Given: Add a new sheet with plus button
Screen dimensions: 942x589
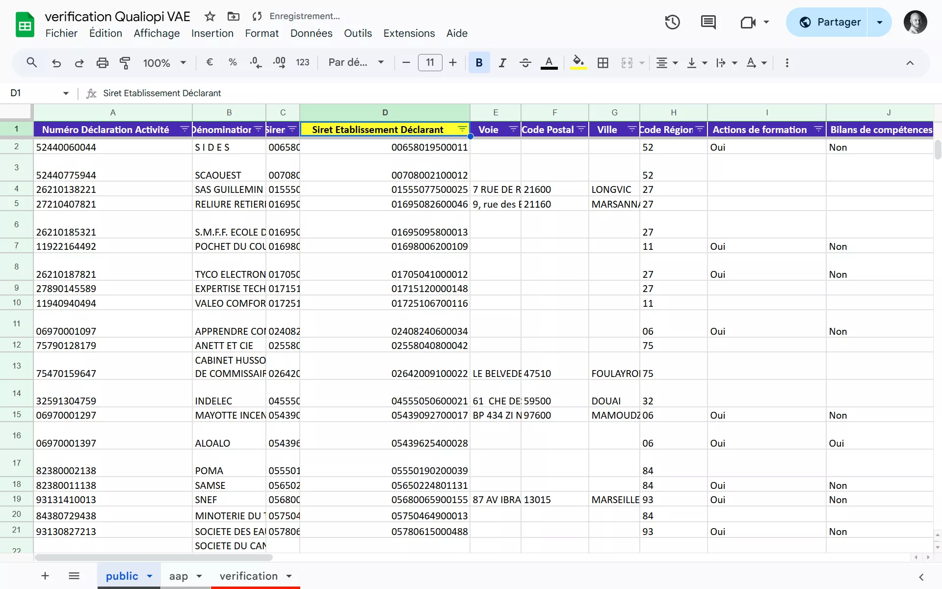Looking at the screenshot, I should point(45,576).
